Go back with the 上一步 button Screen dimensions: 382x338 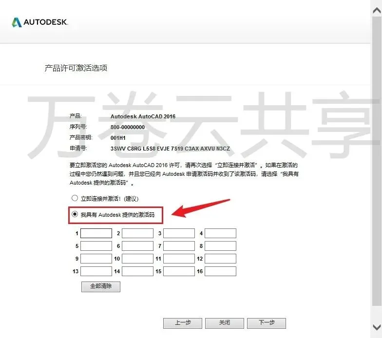click(x=183, y=323)
